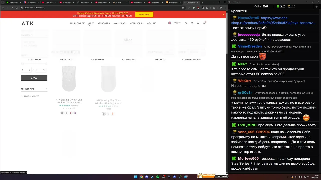Bookmark this page with star icon

[x=183, y=8]
